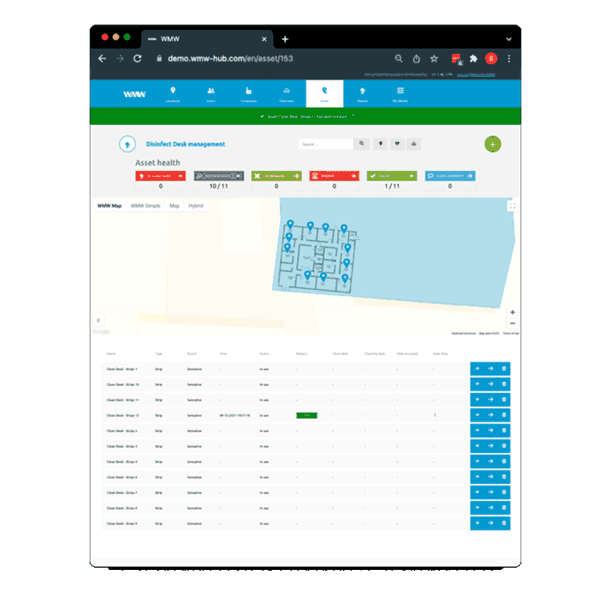Select the Overview navigation icon

pyautogui.click(x=286, y=94)
